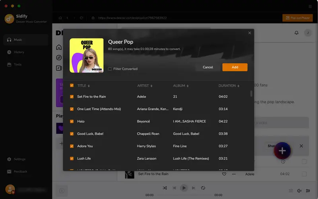
Task: Click the playback progress bar
Action: (184, 195)
